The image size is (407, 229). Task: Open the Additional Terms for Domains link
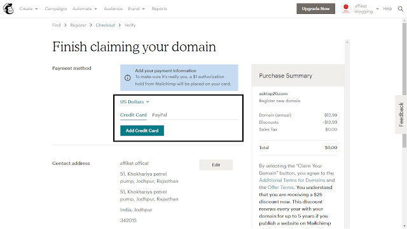pyautogui.click(x=292, y=180)
